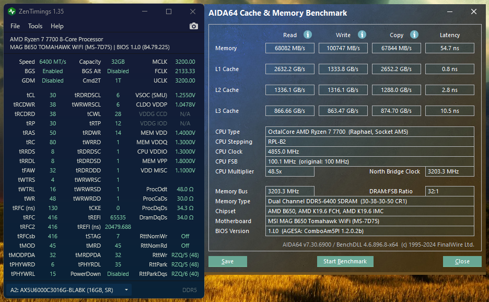Viewport: 489px width, 302px height.
Task: Click the MCLK value 3200.00
Action: pos(185,62)
